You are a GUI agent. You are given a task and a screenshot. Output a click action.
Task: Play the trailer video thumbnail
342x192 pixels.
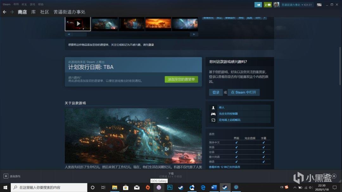(x=78, y=24)
